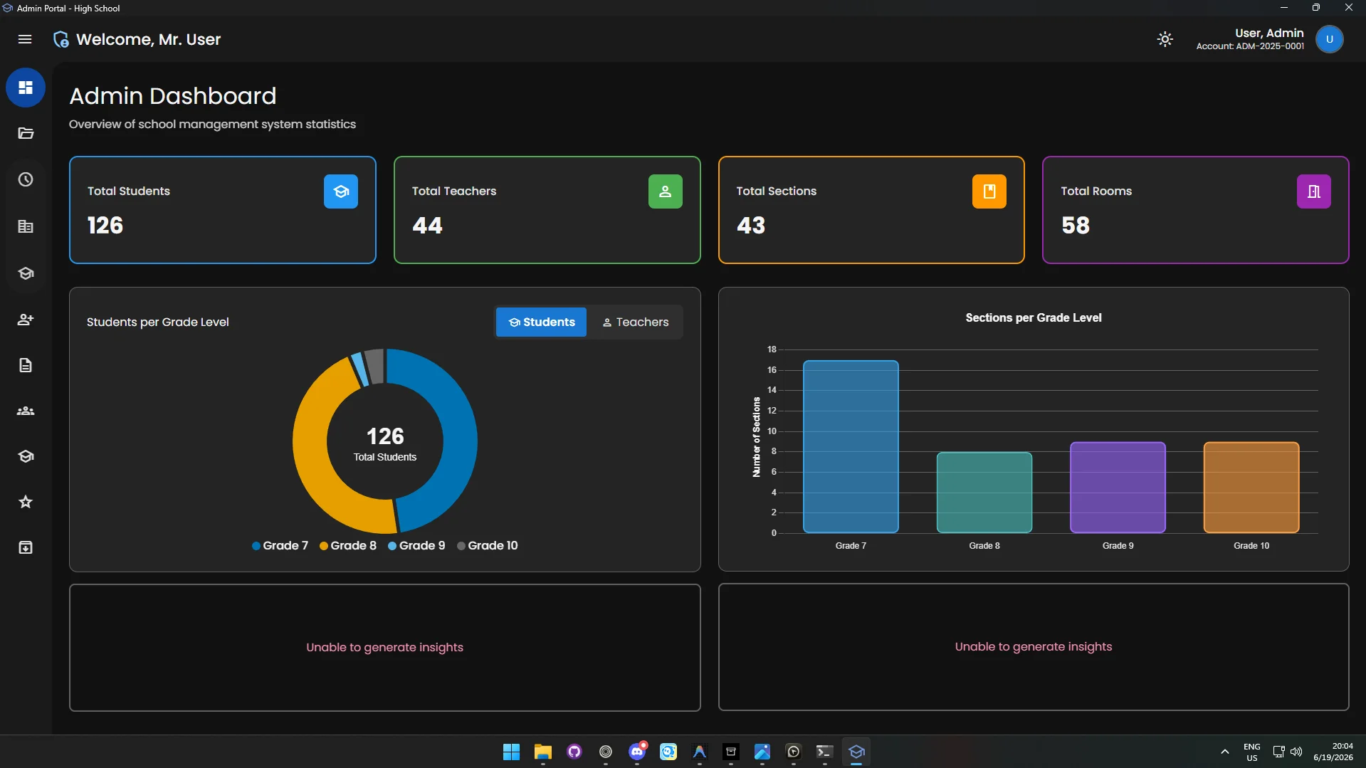Viewport: 1366px width, 768px height.
Task: Switch chart to Students view
Action: click(541, 322)
